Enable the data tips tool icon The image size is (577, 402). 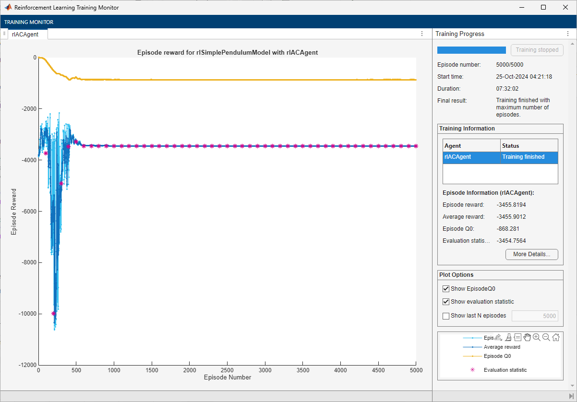point(517,337)
